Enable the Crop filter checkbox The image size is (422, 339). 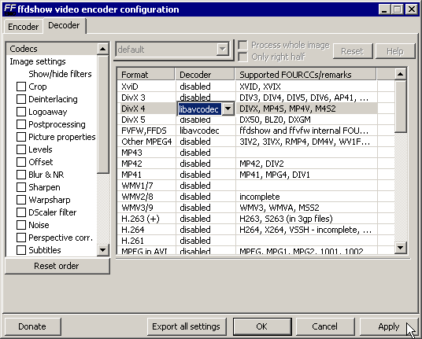coord(21,87)
